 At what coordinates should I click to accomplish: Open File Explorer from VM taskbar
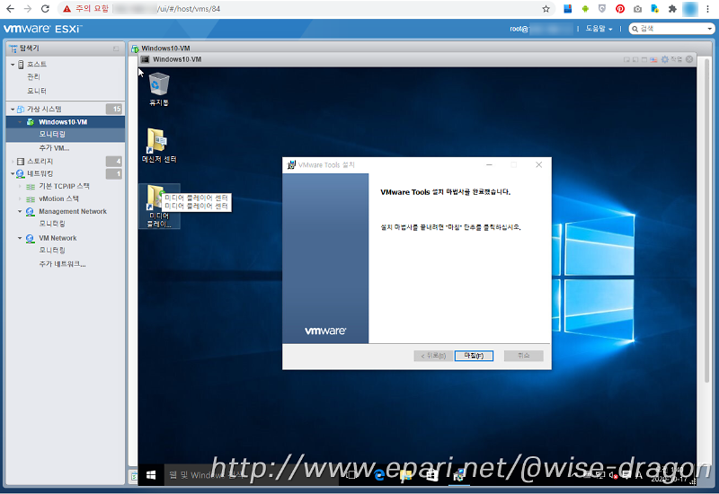pyautogui.click(x=405, y=475)
